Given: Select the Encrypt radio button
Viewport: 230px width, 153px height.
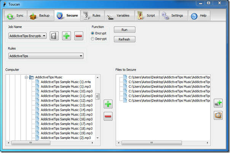Looking at the screenshot, I should coord(93,33).
